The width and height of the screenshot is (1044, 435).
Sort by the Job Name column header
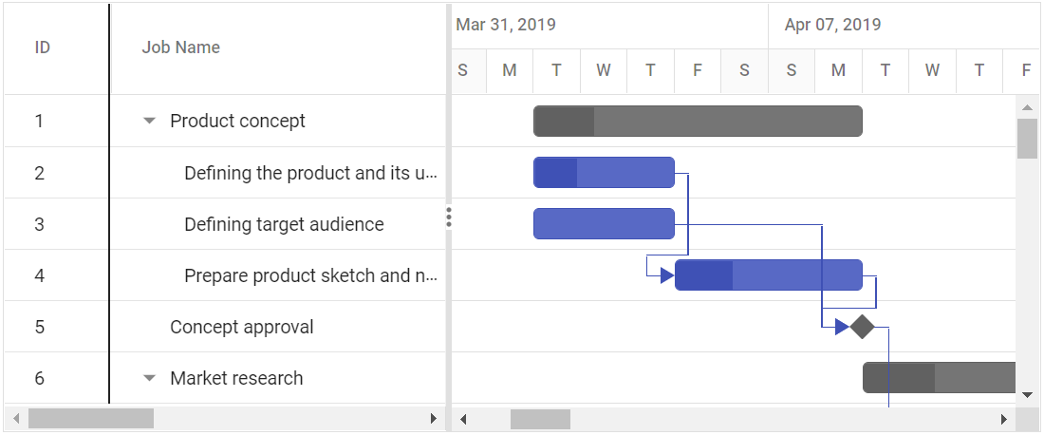[x=181, y=47]
